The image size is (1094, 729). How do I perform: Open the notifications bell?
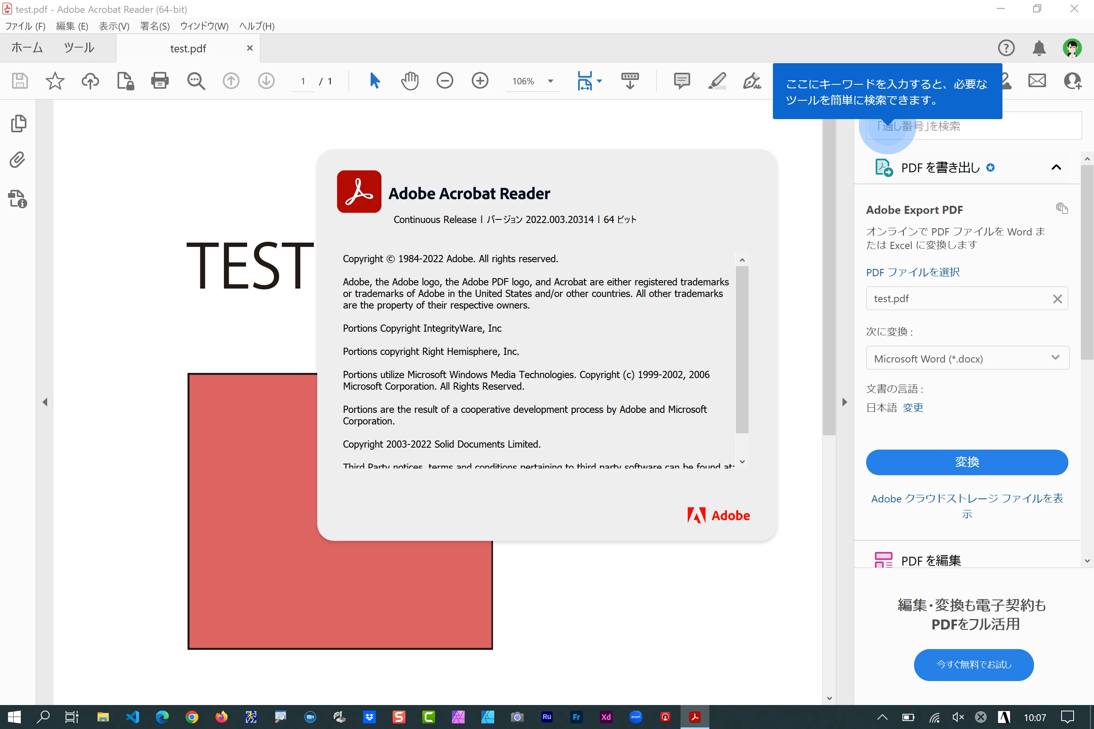[1039, 48]
